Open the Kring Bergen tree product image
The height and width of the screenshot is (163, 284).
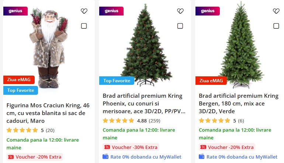[x=241, y=45]
